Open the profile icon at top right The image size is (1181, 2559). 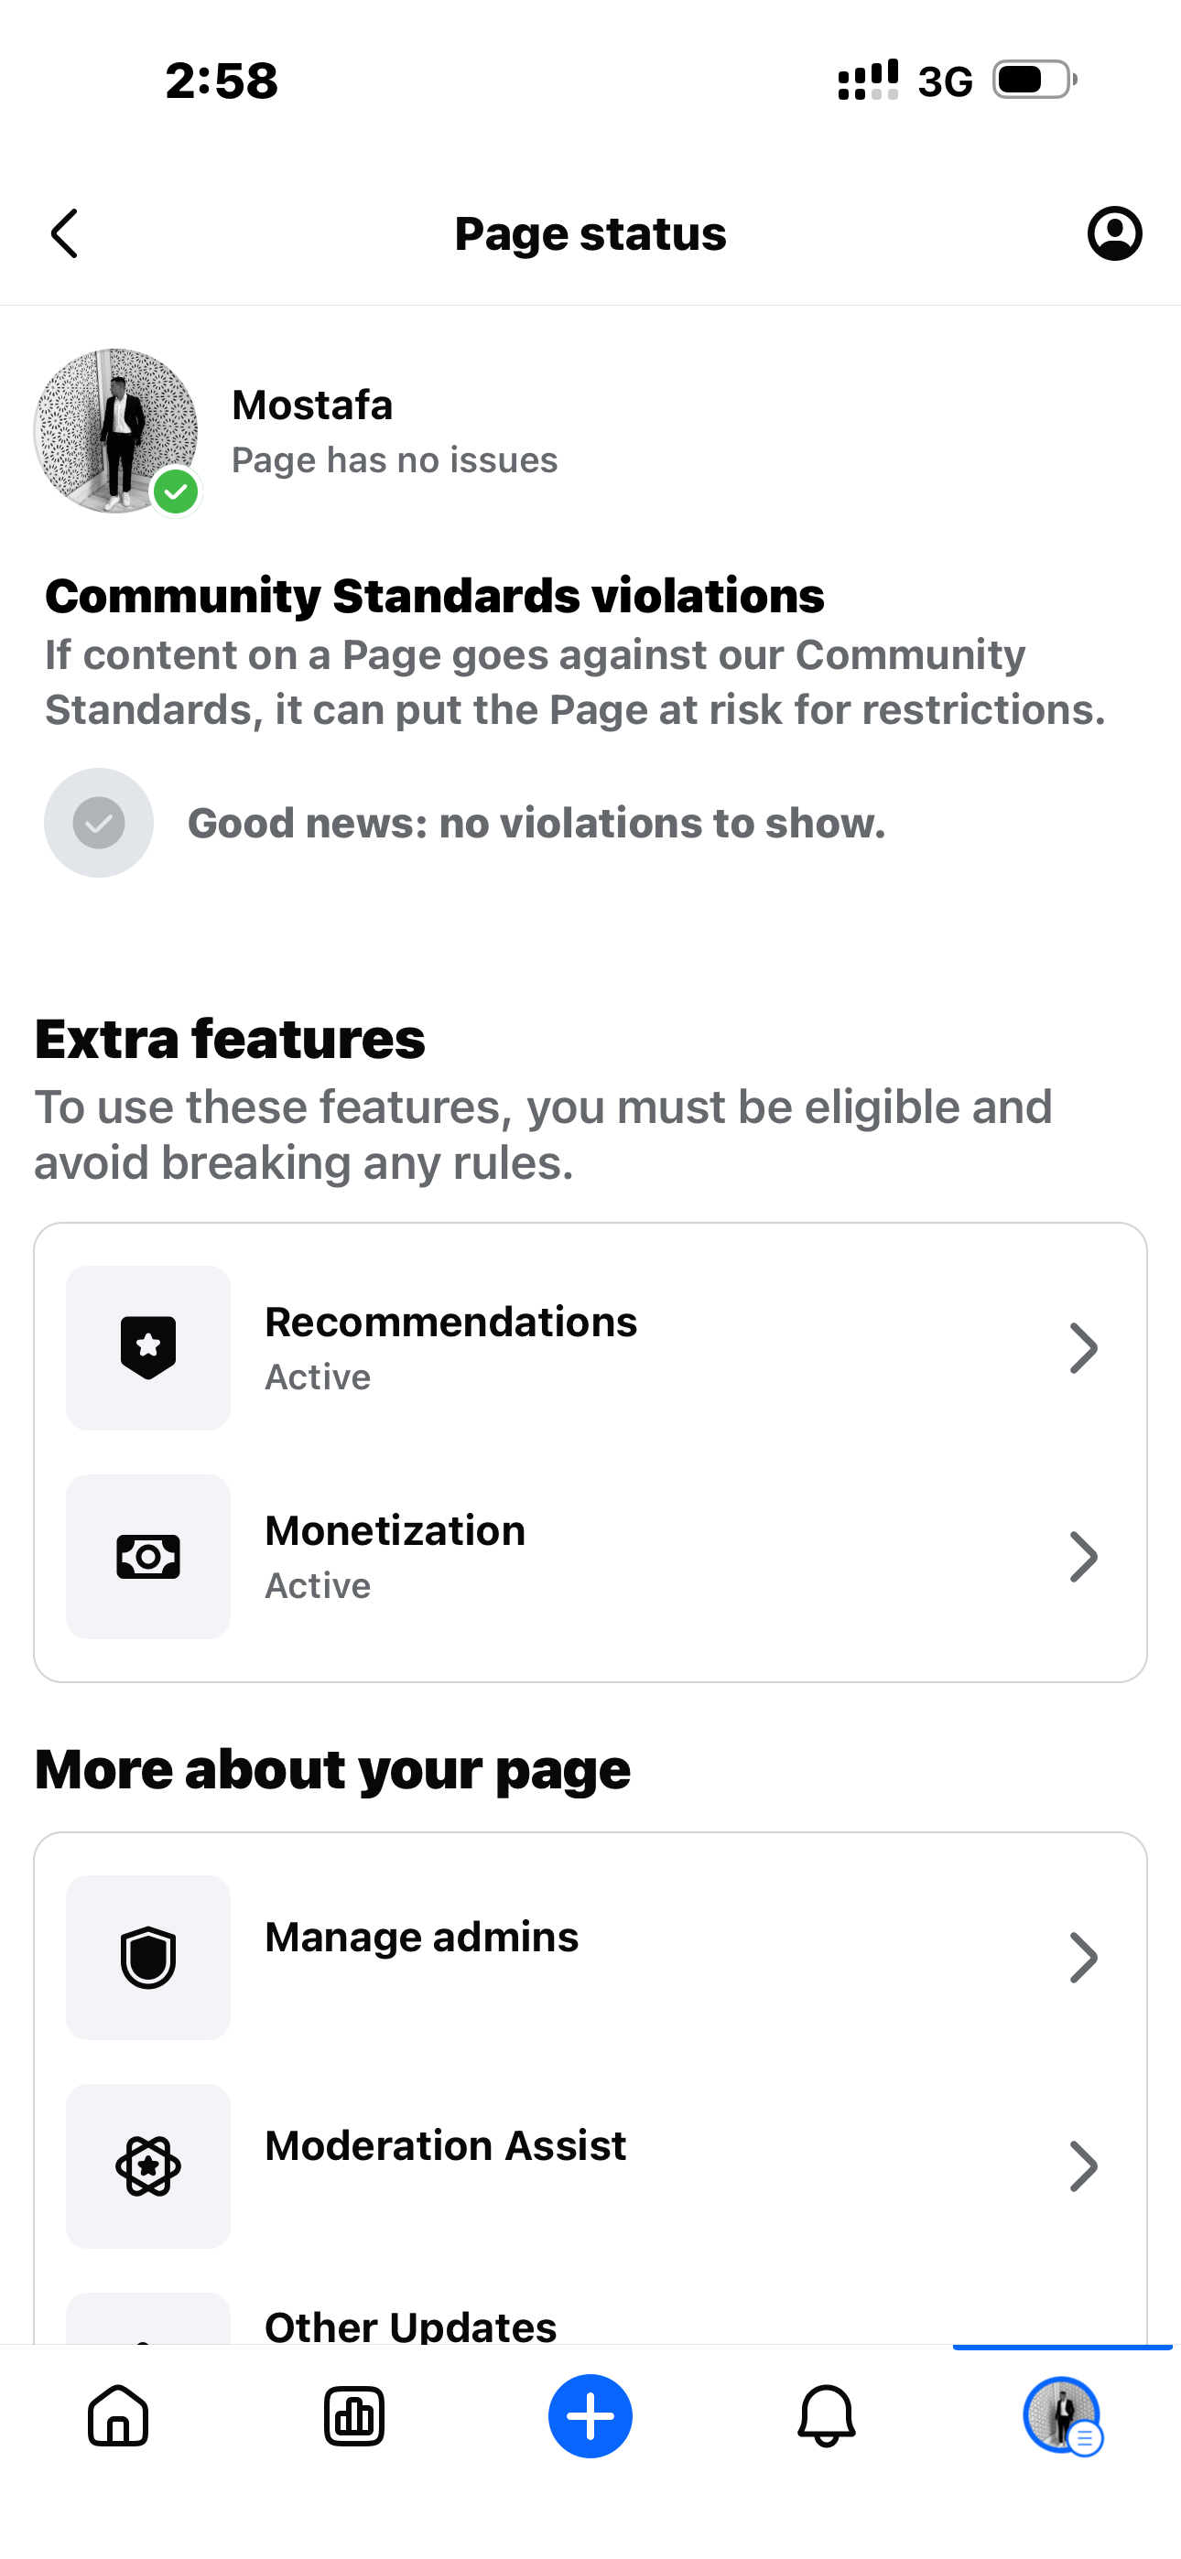click(x=1113, y=234)
